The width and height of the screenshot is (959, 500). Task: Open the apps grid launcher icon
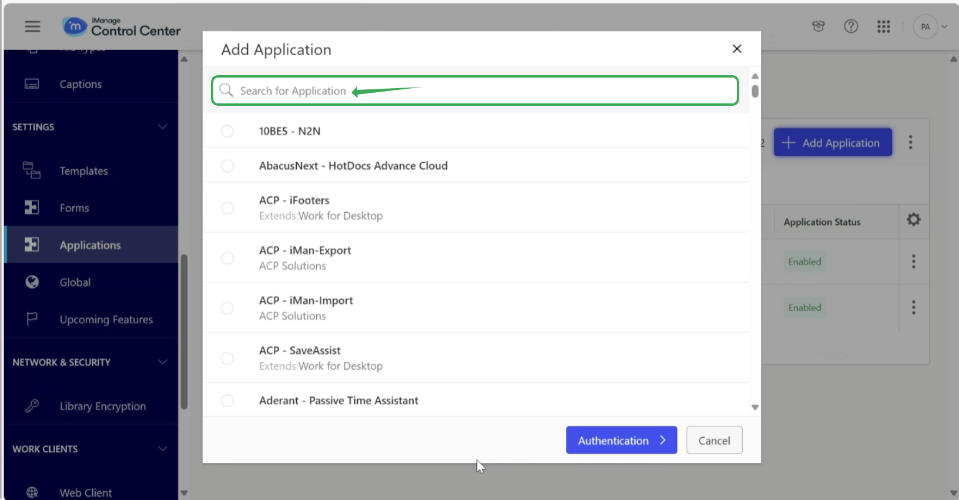(884, 26)
